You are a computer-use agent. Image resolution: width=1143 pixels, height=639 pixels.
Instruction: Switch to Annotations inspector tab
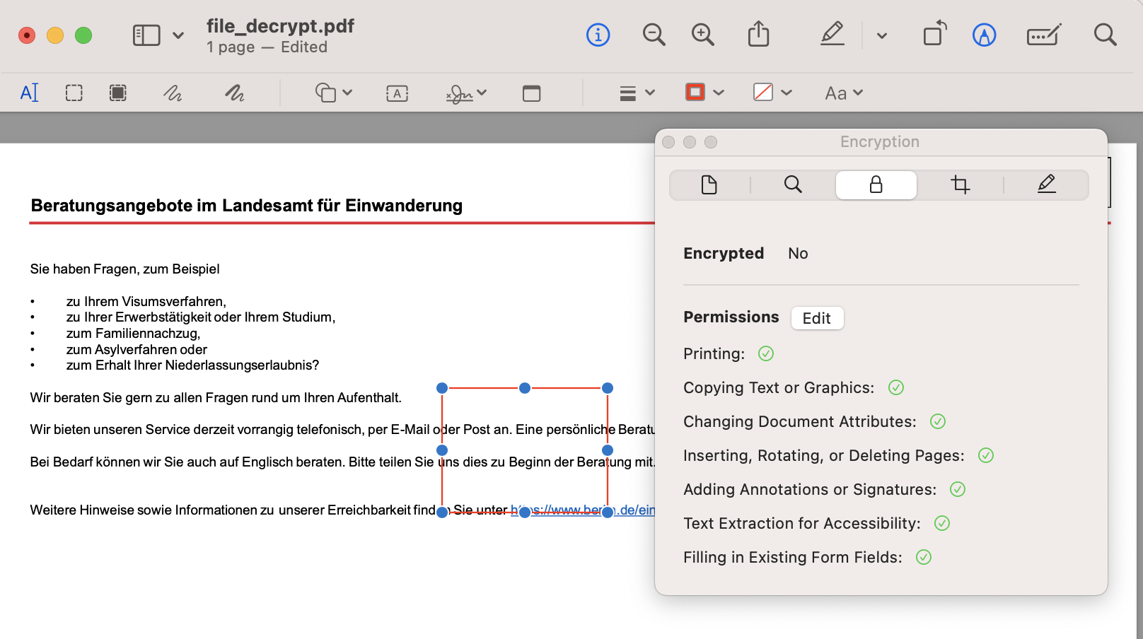[x=1046, y=185]
